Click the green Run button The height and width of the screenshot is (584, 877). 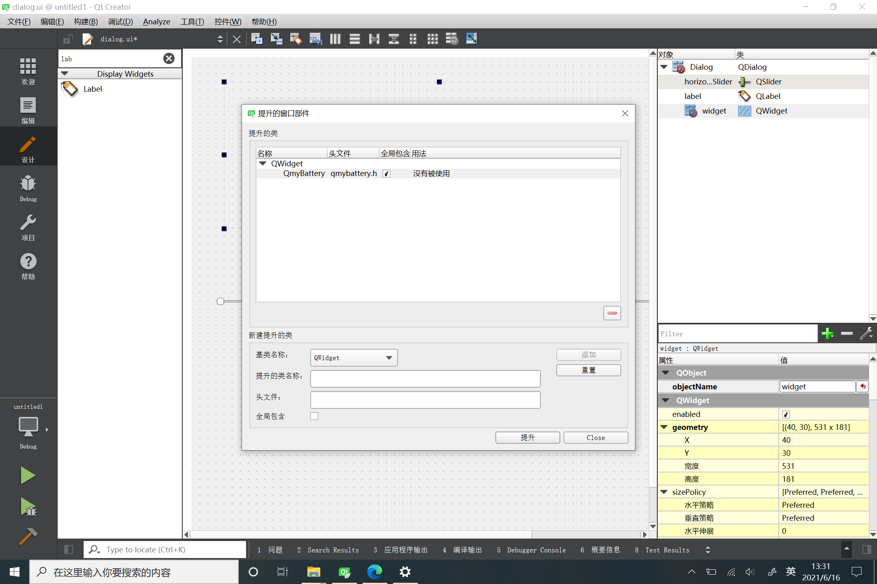click(x=28, y=475)
